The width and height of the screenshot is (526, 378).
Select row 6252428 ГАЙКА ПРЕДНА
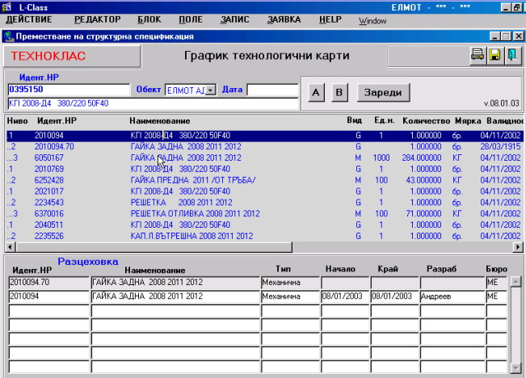click(x=264, y=180)
